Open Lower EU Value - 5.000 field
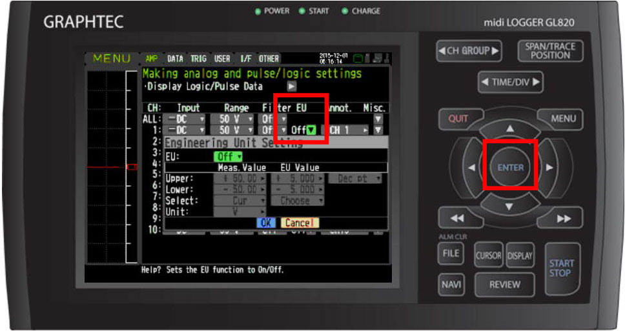 298,190
